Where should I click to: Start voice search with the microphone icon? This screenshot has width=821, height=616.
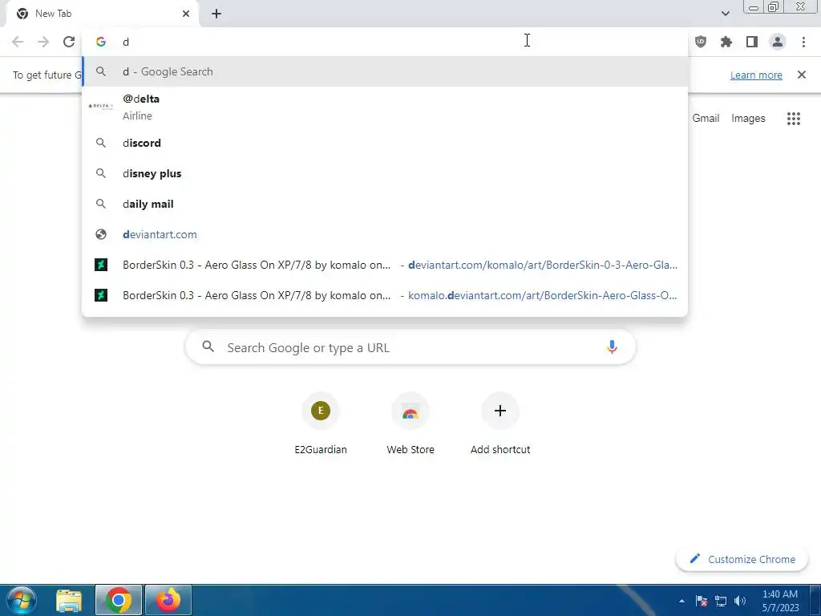point(612,346)
